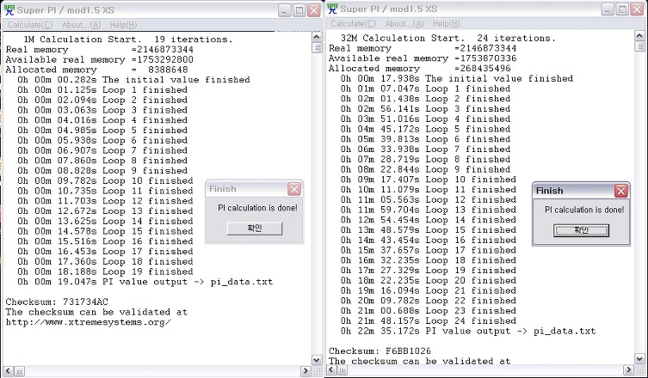Close the left Super PI window
This screenshot has width=648, height=378.
[x=314, y=10]
